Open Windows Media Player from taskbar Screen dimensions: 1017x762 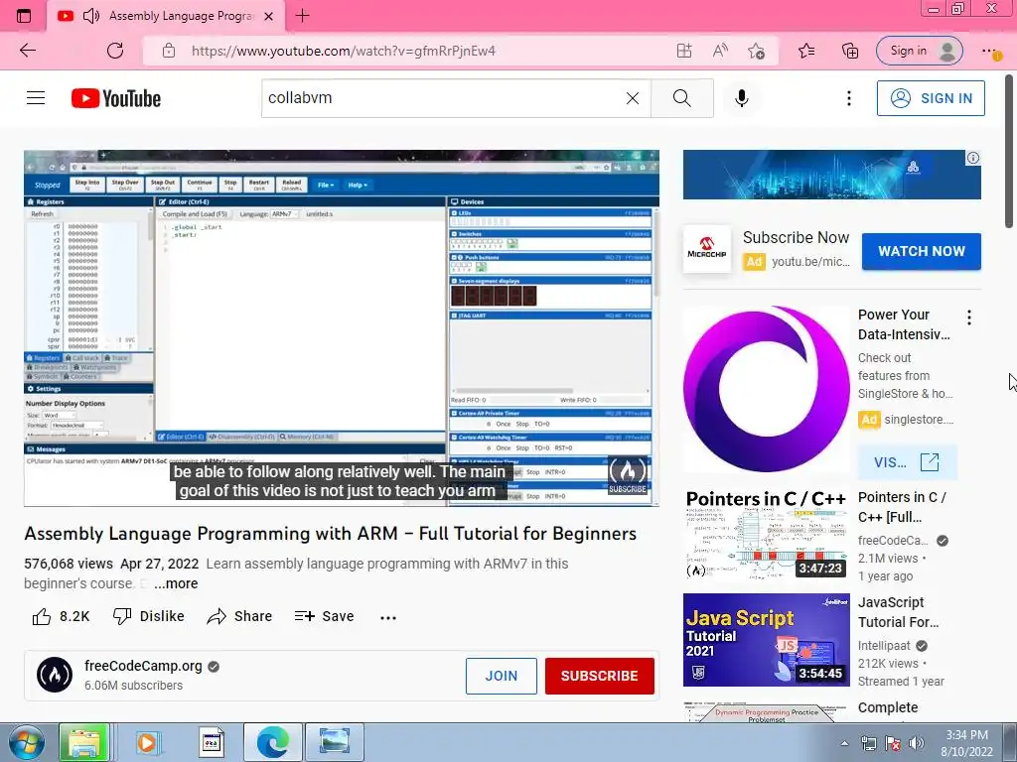click(147, 742)
